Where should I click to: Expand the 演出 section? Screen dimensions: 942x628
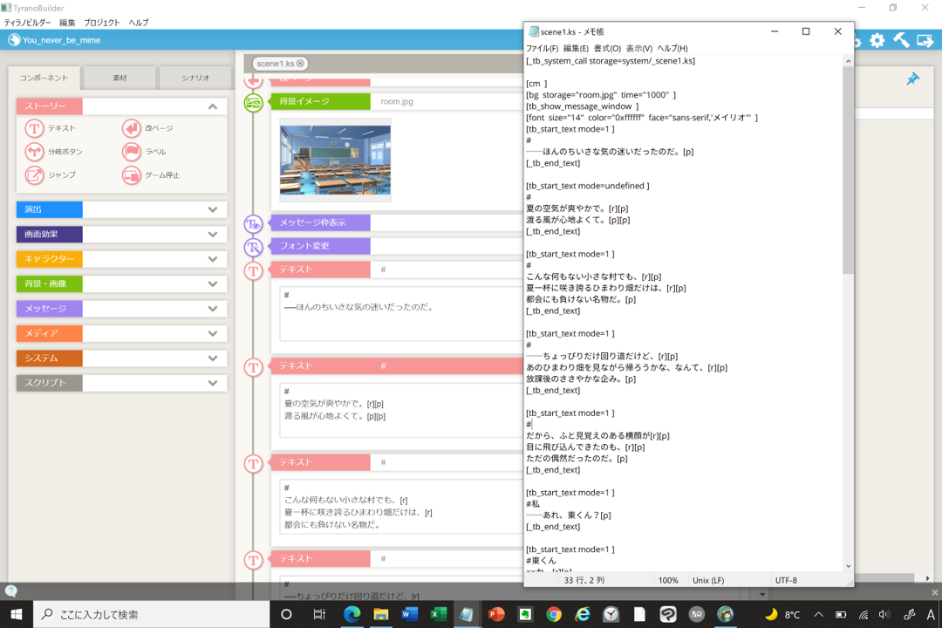212,209
